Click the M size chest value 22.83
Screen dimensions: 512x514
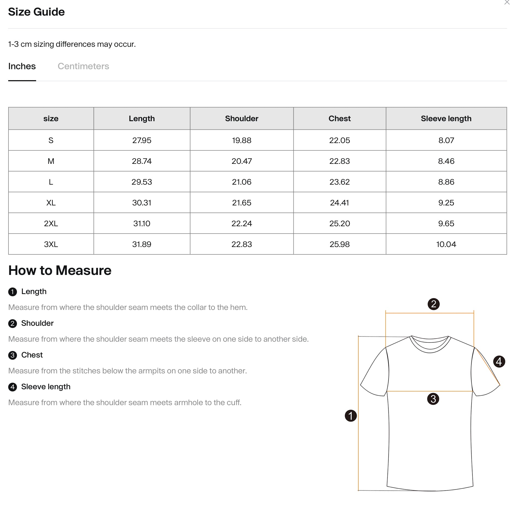tap(339, 161)
